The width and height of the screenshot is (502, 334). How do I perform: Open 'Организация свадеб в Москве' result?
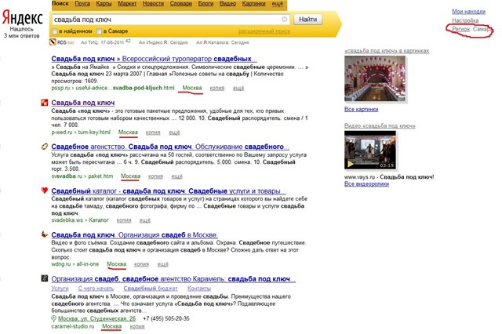[x=134, y=235]
